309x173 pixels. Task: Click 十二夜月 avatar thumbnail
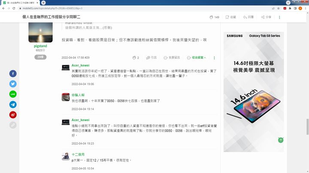coord(65,156)
